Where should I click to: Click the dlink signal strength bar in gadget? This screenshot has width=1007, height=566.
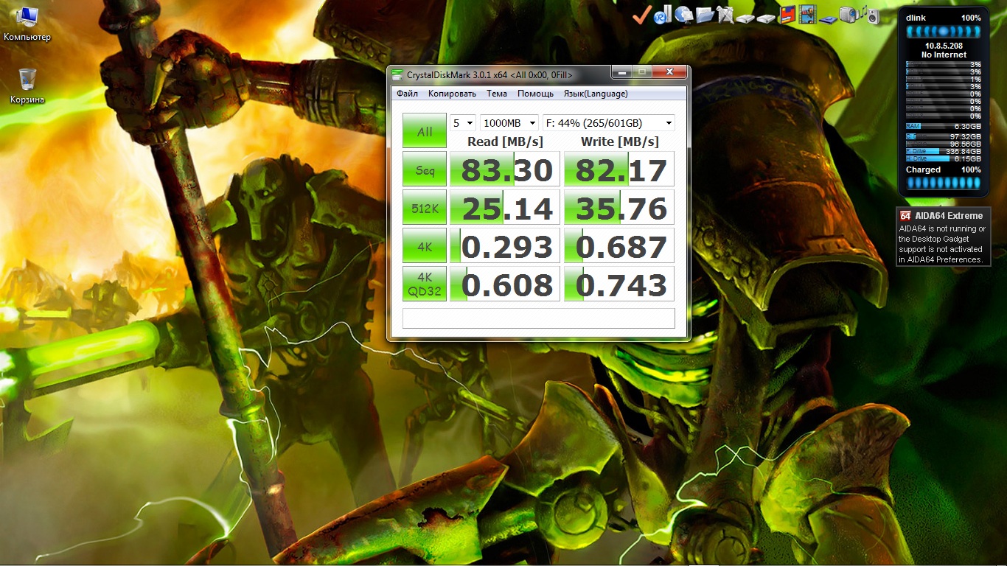coord(944,31)
